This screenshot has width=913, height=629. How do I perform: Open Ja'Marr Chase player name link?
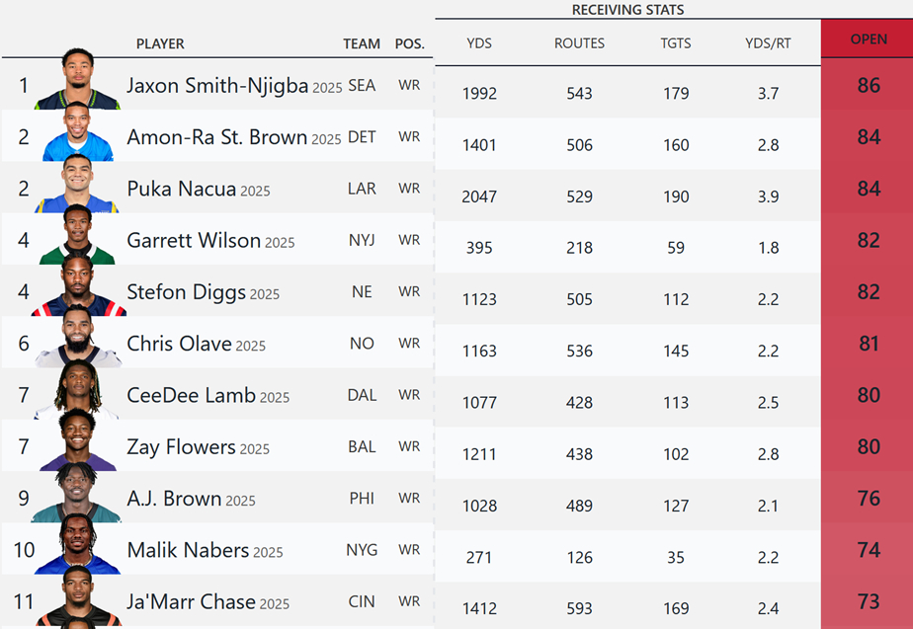(x=191, y=601)
